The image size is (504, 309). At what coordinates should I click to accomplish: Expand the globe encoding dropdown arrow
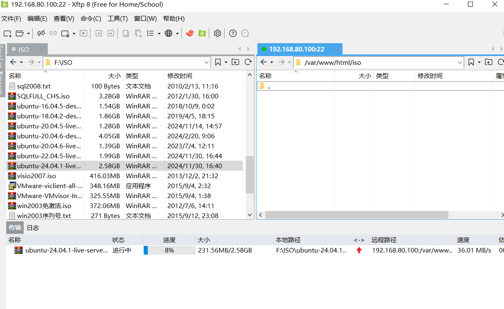pyautogui.click(x=177, y=33)
